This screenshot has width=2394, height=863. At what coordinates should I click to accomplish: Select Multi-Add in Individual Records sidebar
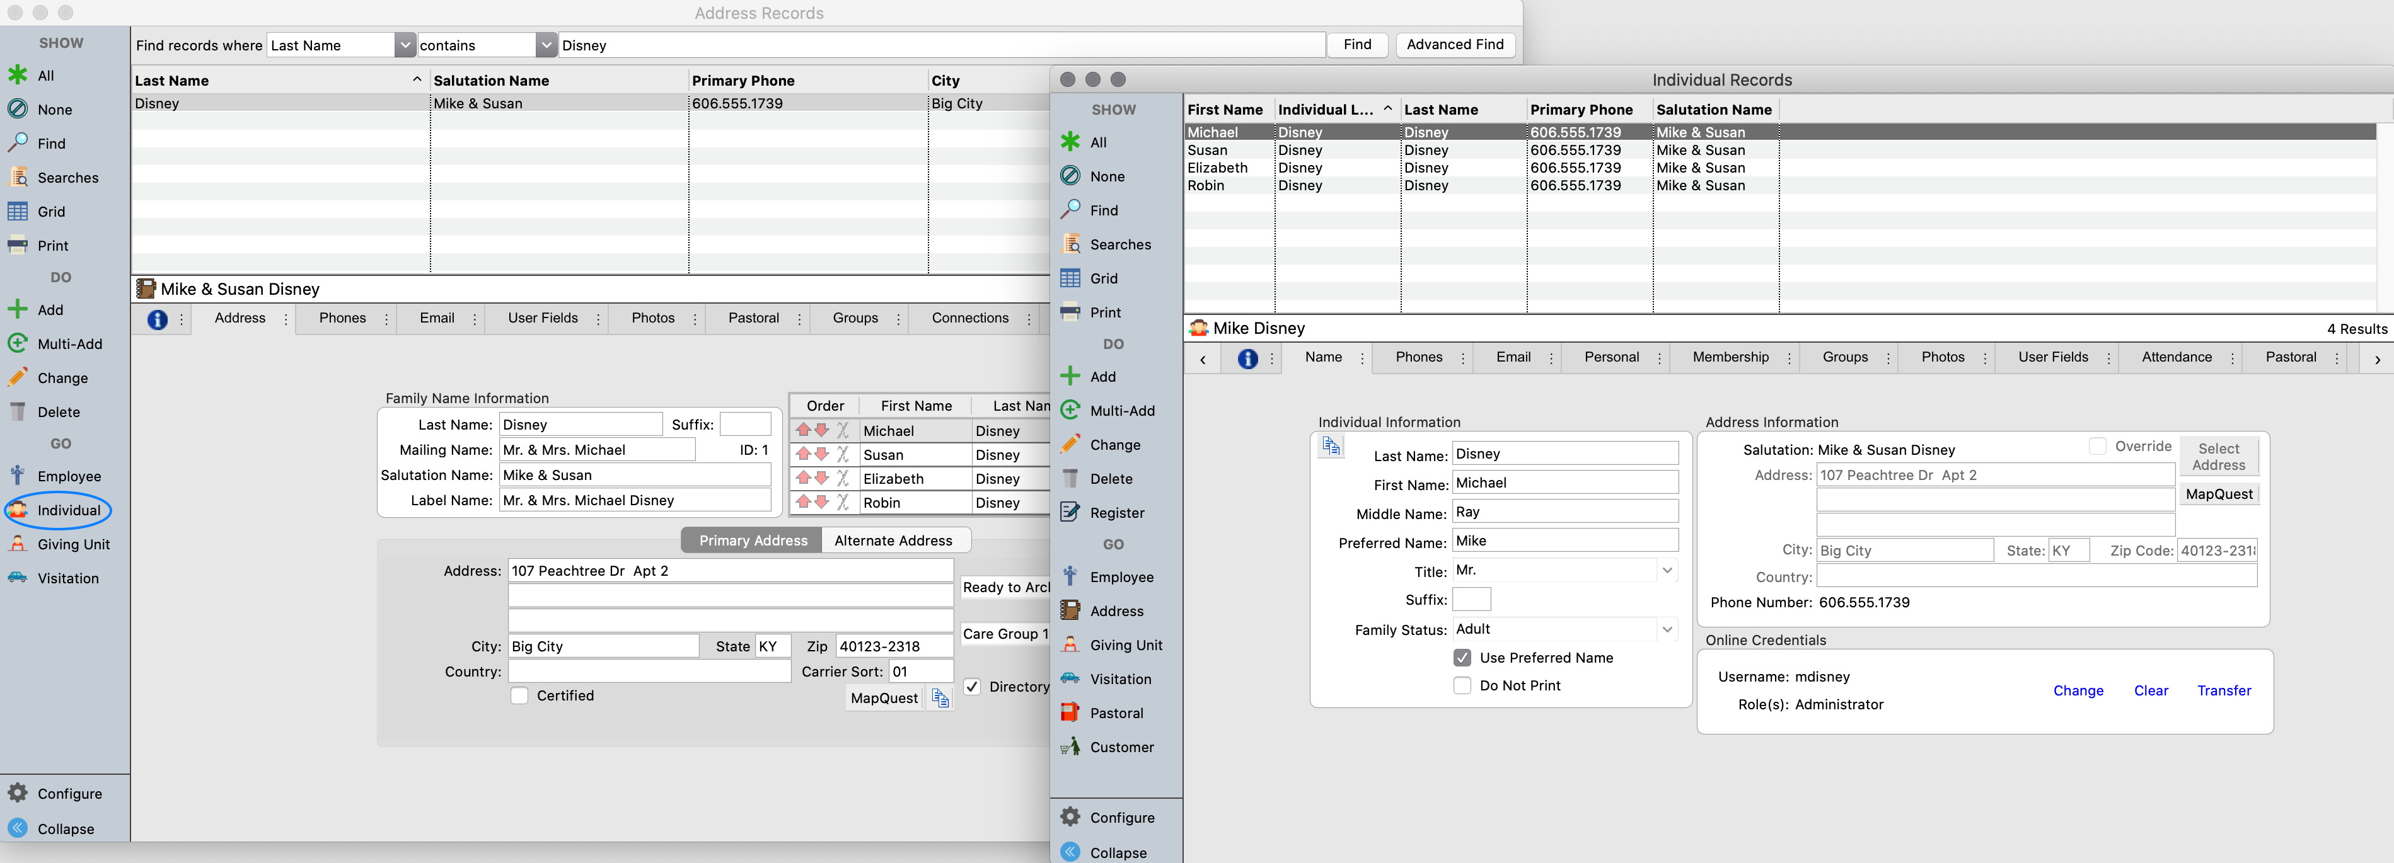pyautogui.click(x=1121, y=411)
